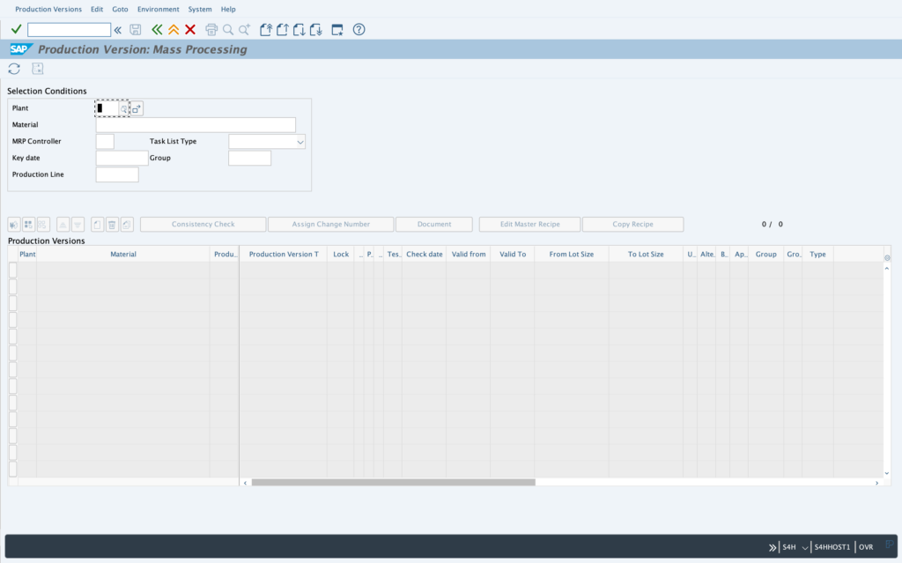Click the green checkmark Enter icon
902x563 pixels.
pyautogui.click(x=16, y=29)
